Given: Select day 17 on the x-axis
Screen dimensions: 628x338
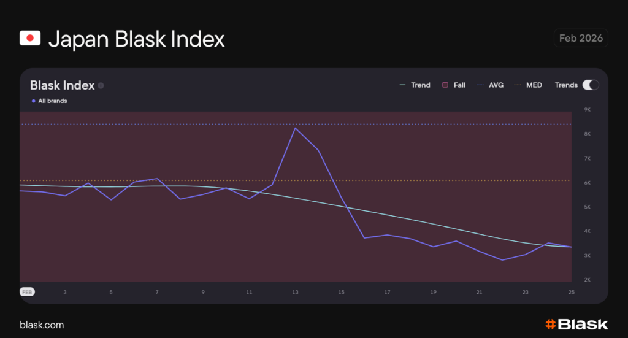Looking at the screenshot, I should point(387,292).
